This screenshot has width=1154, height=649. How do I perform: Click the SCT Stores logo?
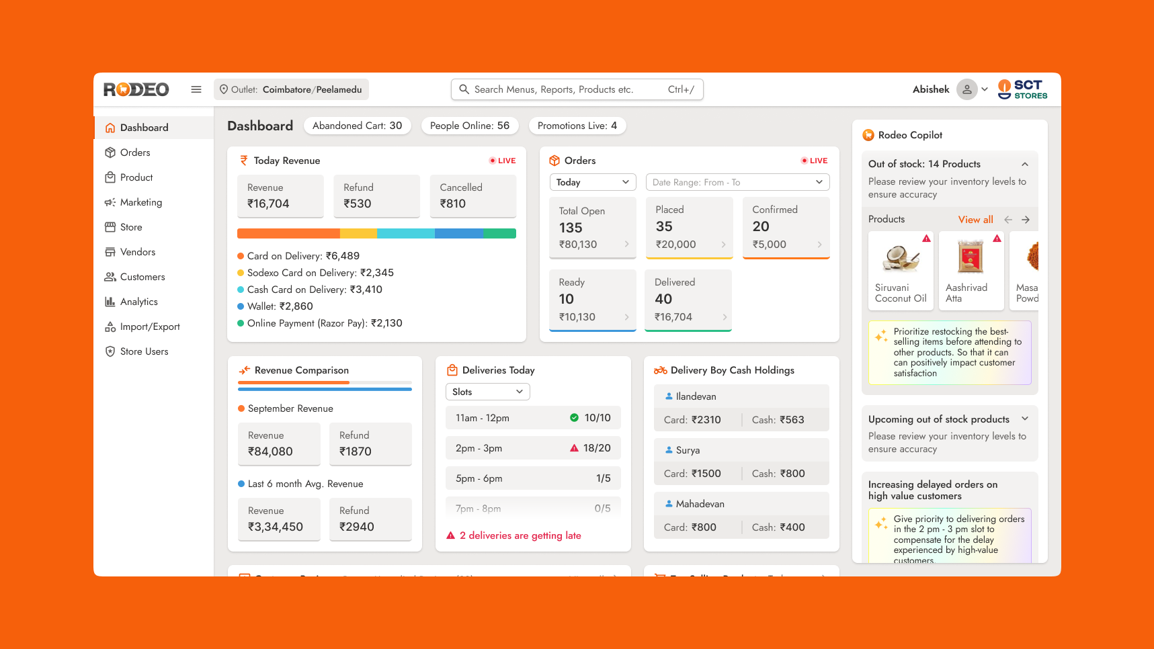(x=1022, y=89)
